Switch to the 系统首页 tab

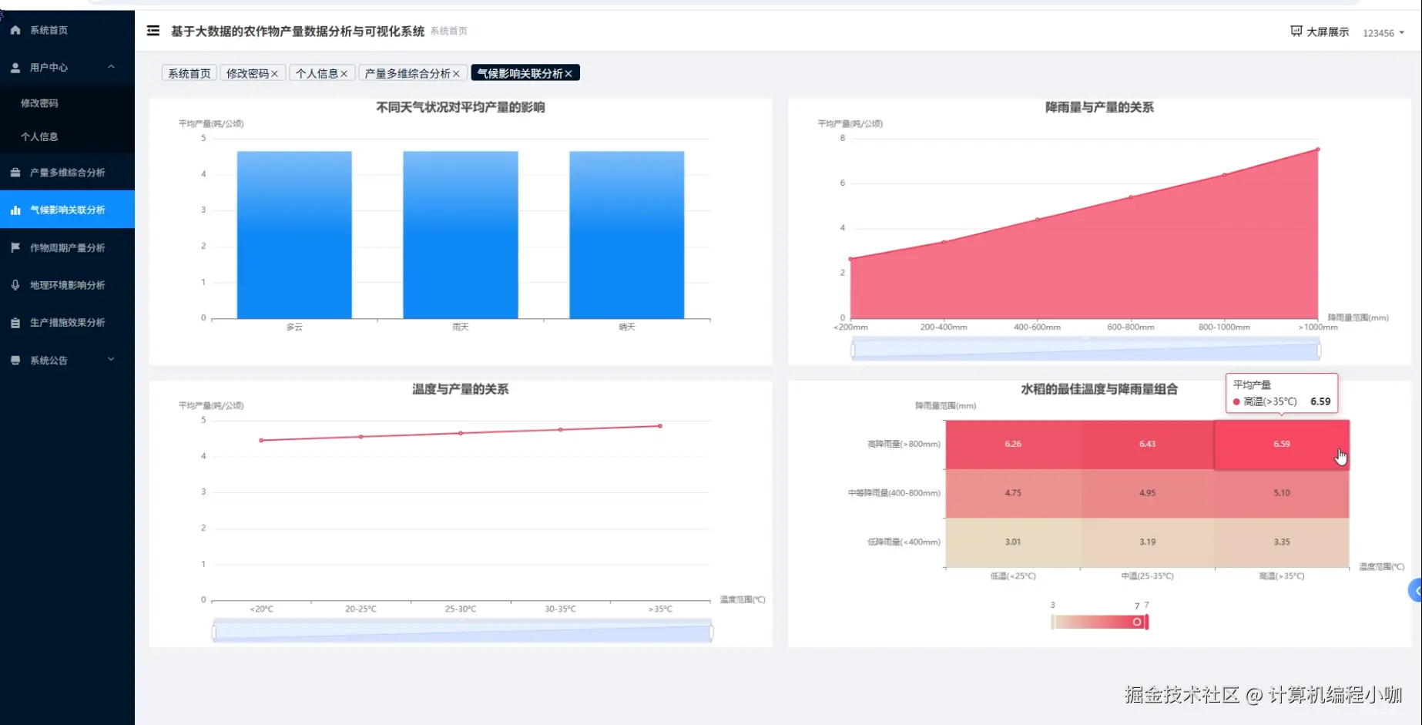189,73
